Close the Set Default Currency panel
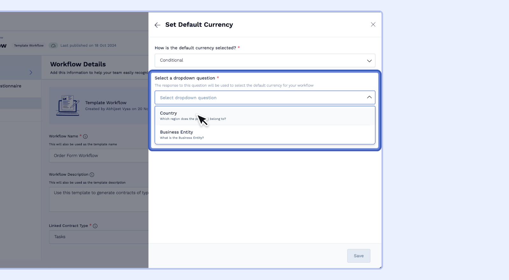 pos(373,25)
